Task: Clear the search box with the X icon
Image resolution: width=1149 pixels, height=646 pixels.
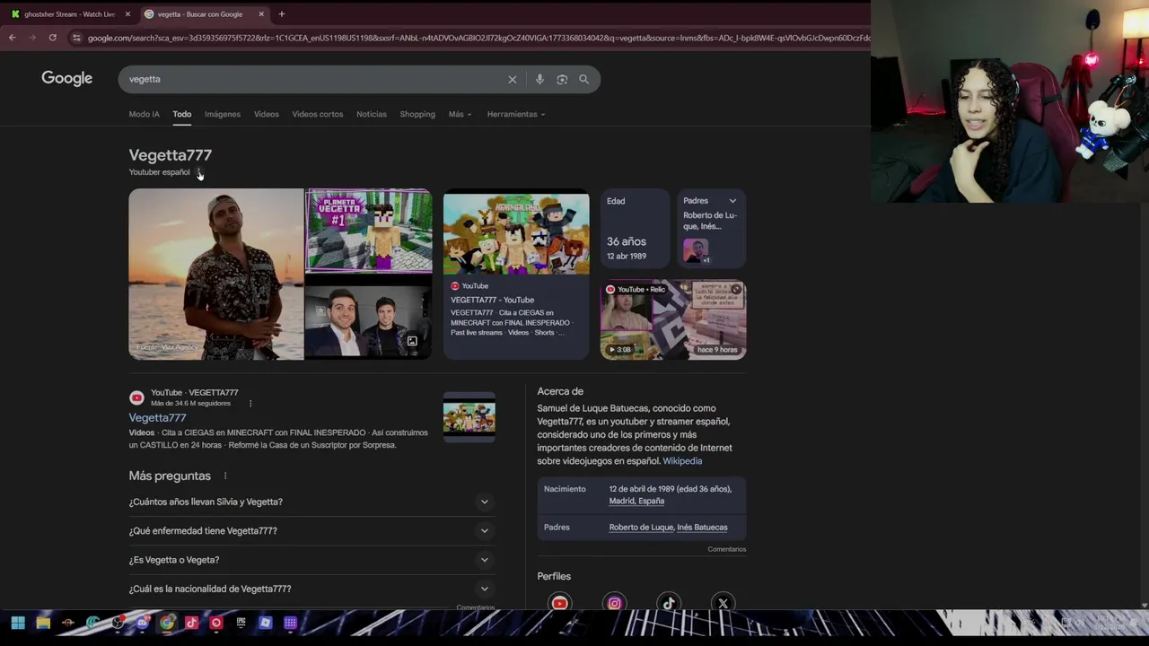Action: (x=513, y=79)
